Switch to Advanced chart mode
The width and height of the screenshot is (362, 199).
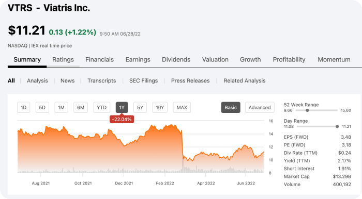tap(260, 107)
